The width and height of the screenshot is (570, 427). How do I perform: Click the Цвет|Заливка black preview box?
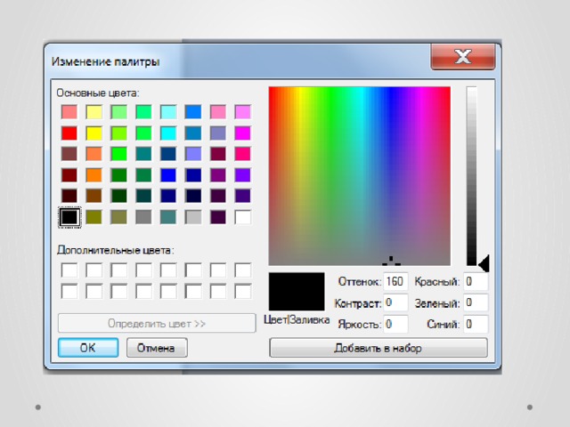click(297, 292)
